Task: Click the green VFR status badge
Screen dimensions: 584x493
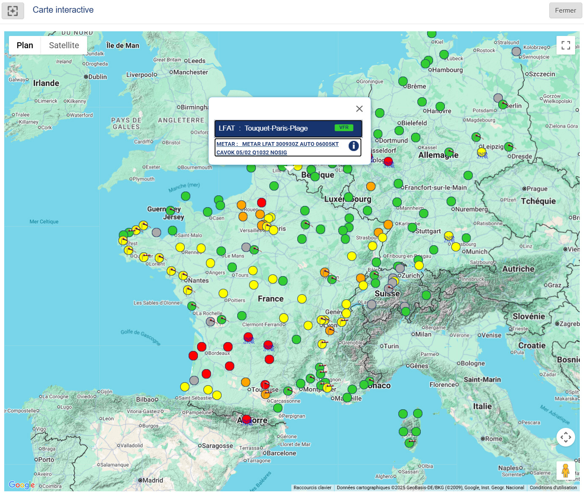Action: point(344,128)
